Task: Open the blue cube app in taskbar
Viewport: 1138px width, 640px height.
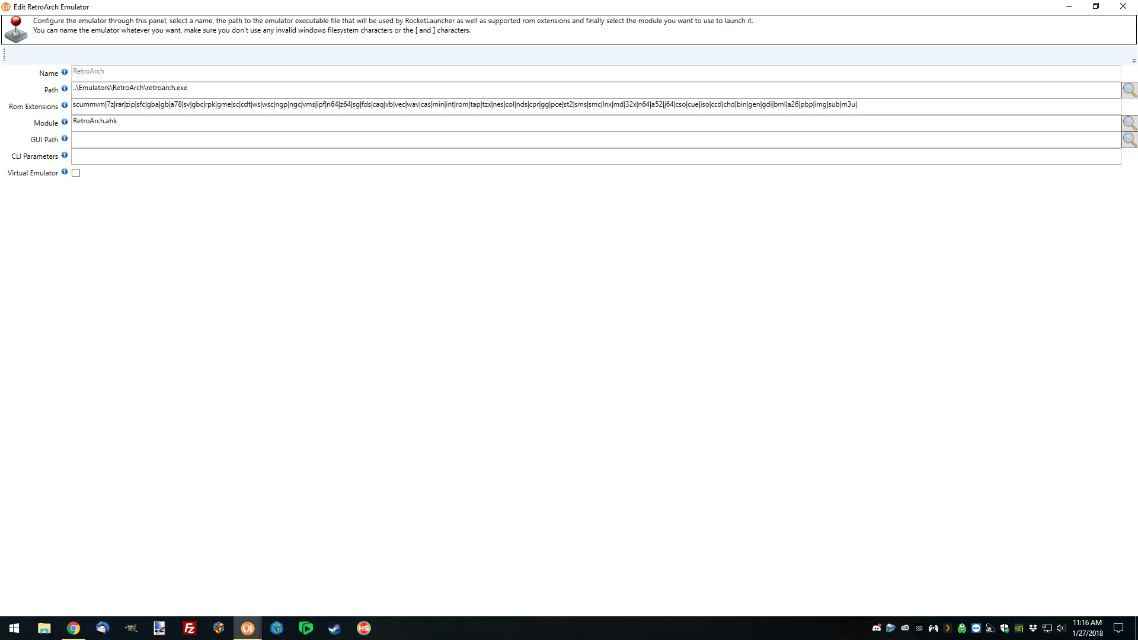Action: point(277,628)
